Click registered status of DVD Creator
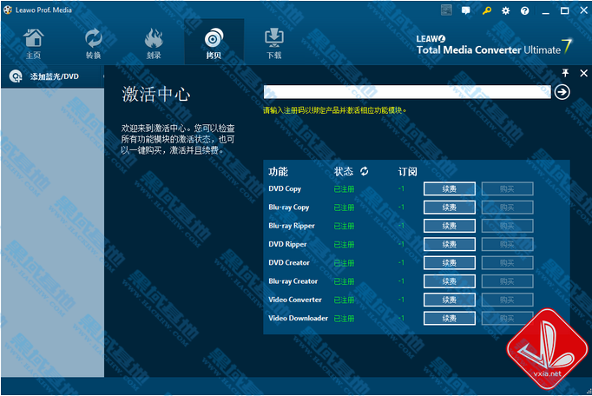Screen dimensions: 592x396 [x=344, y=263]
